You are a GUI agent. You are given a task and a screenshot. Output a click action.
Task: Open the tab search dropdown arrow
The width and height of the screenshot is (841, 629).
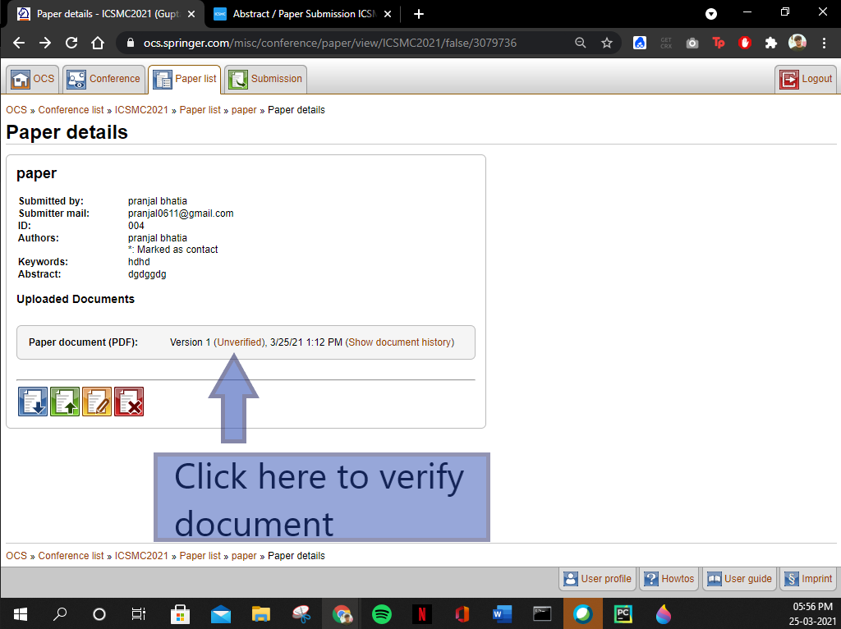coord(711,14)
